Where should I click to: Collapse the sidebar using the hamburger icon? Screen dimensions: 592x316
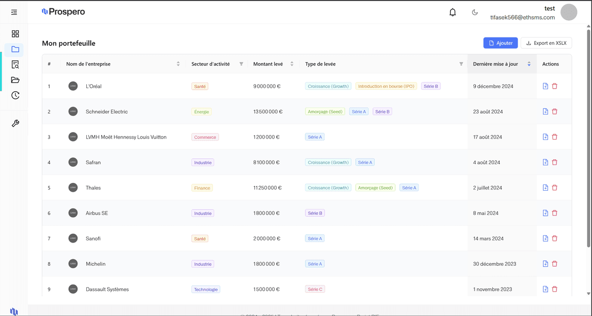pos(14,12)
